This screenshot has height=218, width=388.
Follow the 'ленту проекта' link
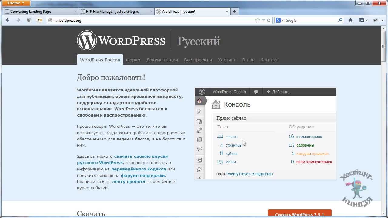[x=129, y=182]
